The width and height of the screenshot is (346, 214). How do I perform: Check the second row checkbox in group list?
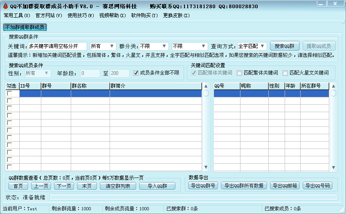9,101
